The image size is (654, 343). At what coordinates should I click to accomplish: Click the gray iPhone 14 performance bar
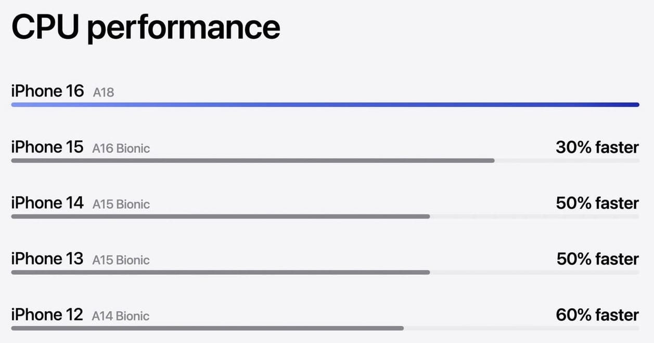click(x=220, y=216)
